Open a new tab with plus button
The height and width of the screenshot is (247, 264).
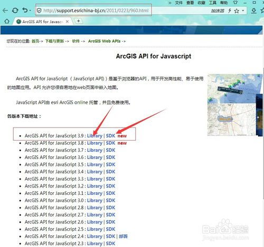point(79,21)
